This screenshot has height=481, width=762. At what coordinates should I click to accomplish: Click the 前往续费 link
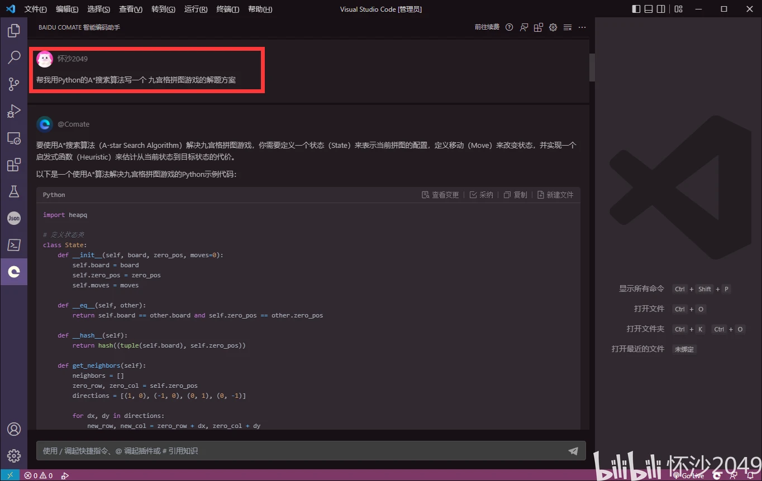(x=487, y=27)
